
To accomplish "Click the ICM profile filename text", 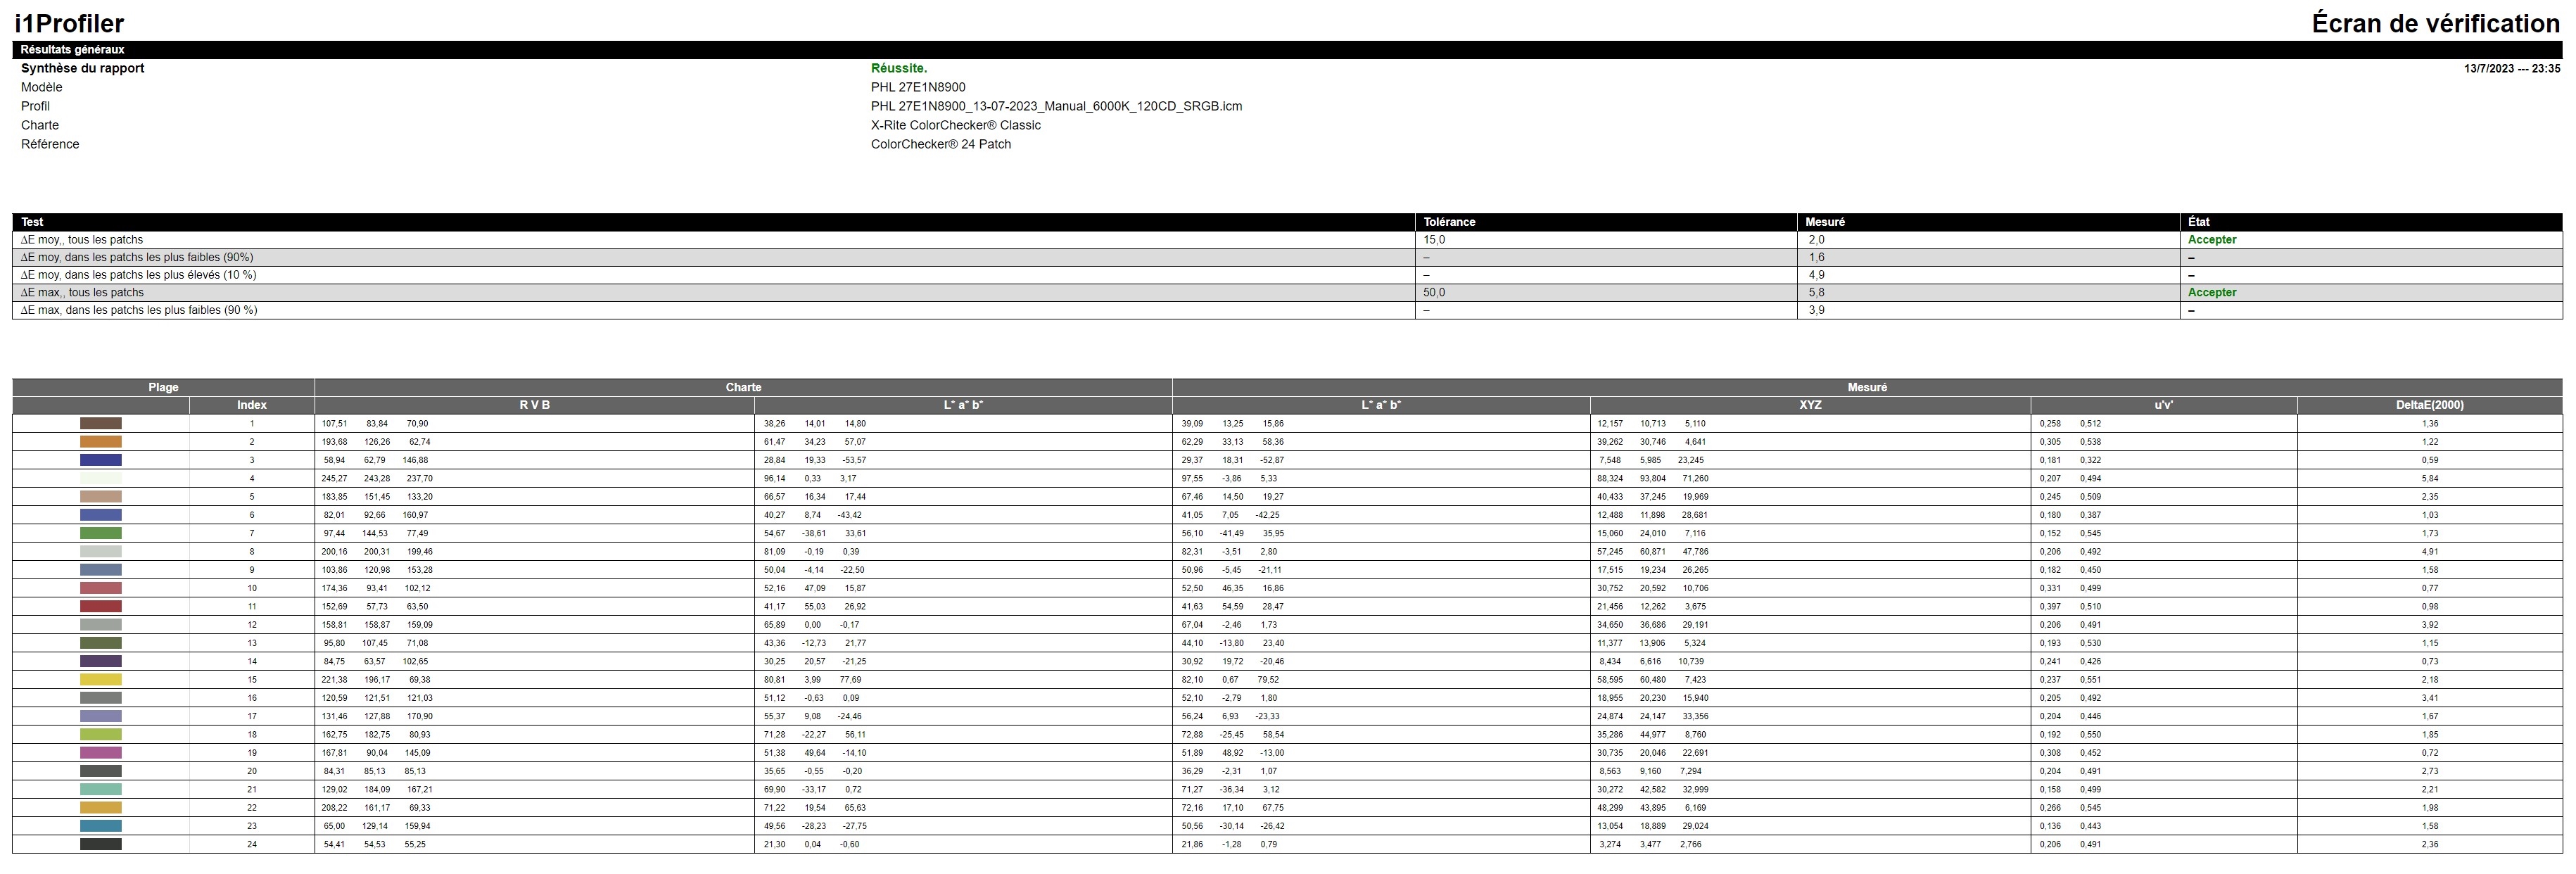I will pos(1056,106).
